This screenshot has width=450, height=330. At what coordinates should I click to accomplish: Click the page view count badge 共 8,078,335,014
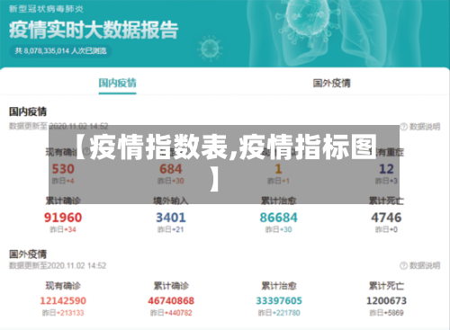coord(60,51)
